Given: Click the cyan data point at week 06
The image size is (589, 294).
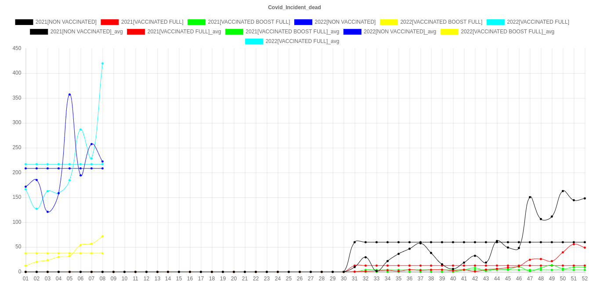Looking at the screenshot, I should (x=80, y=129).
